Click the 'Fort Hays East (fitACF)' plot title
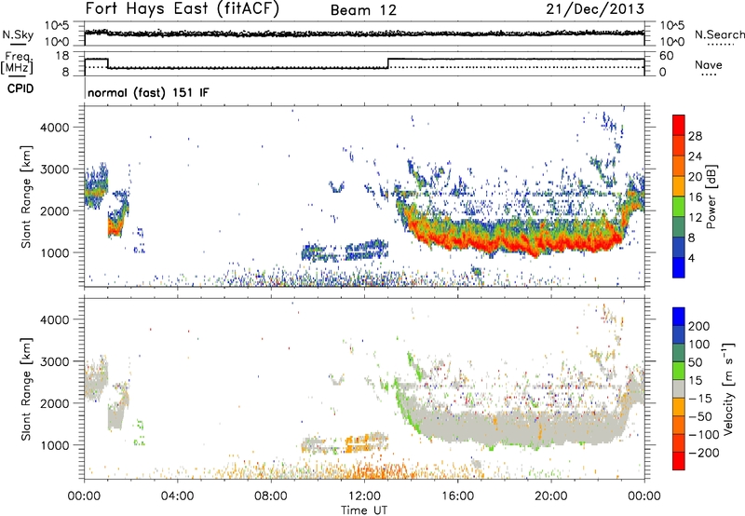745x516 pixels. 182,9
